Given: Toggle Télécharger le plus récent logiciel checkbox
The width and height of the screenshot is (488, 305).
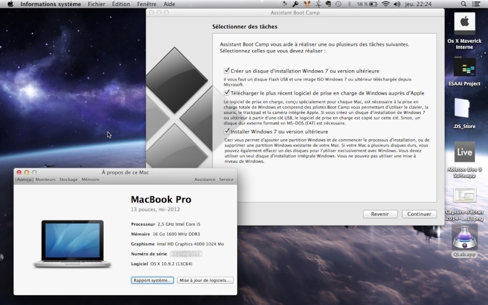Looking at the screenshot, I should [x=226, y=93].
